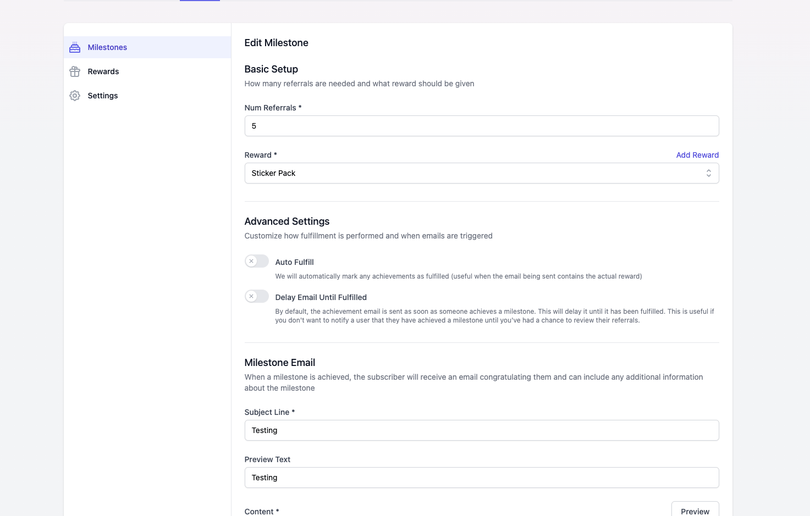The image size is (810, 516).
Task: Click the Settings gear icon
Action: 75,96
